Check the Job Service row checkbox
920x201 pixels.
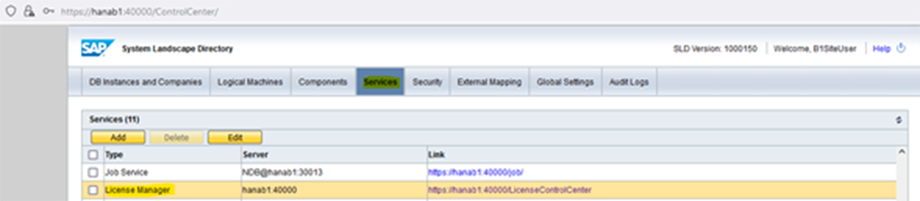[x=93, y=172]
